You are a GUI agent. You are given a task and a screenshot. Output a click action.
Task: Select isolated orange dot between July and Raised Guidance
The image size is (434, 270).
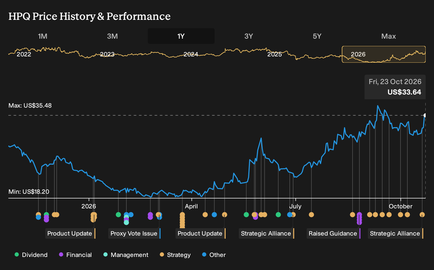coord(311,215)
